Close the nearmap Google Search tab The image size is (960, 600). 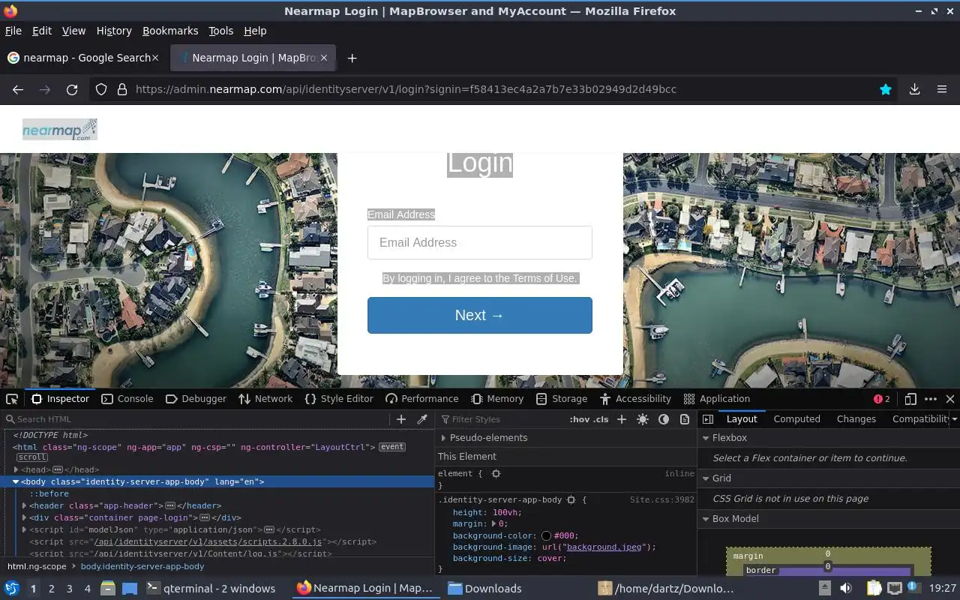(x=155, y=58)
